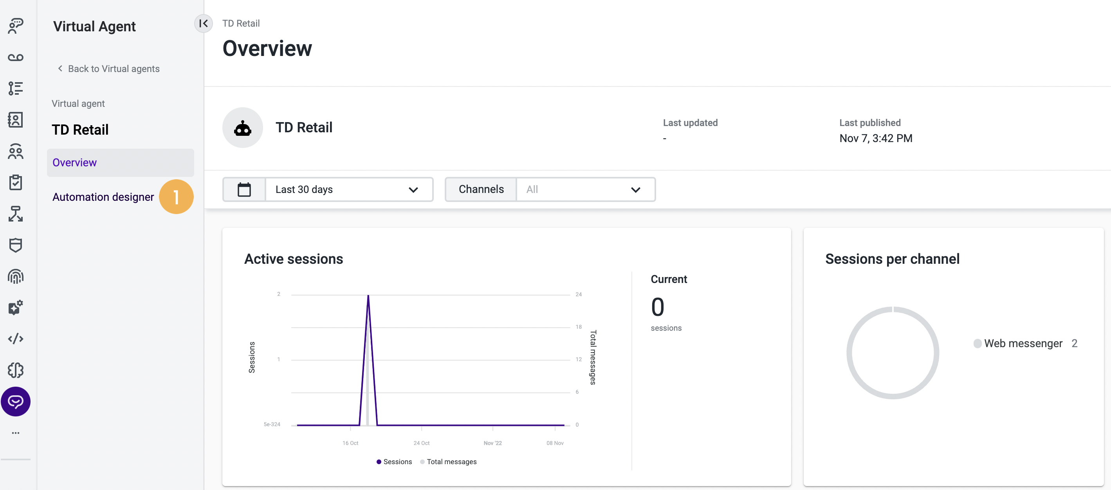Select the shield security icon
The image size is (1111, 490).
pos(16,245)
